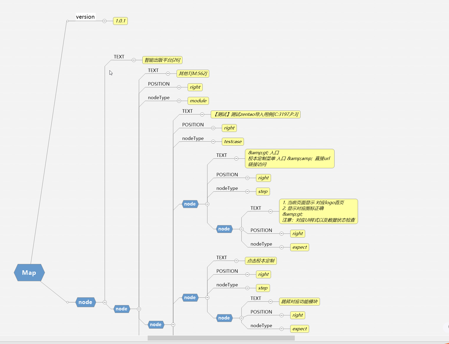Image resolution: width=449 pixels, height=344 pixels.
Task: Select the 当前页面显示 对应logo首页 expect box
Action: pos(318,211)
